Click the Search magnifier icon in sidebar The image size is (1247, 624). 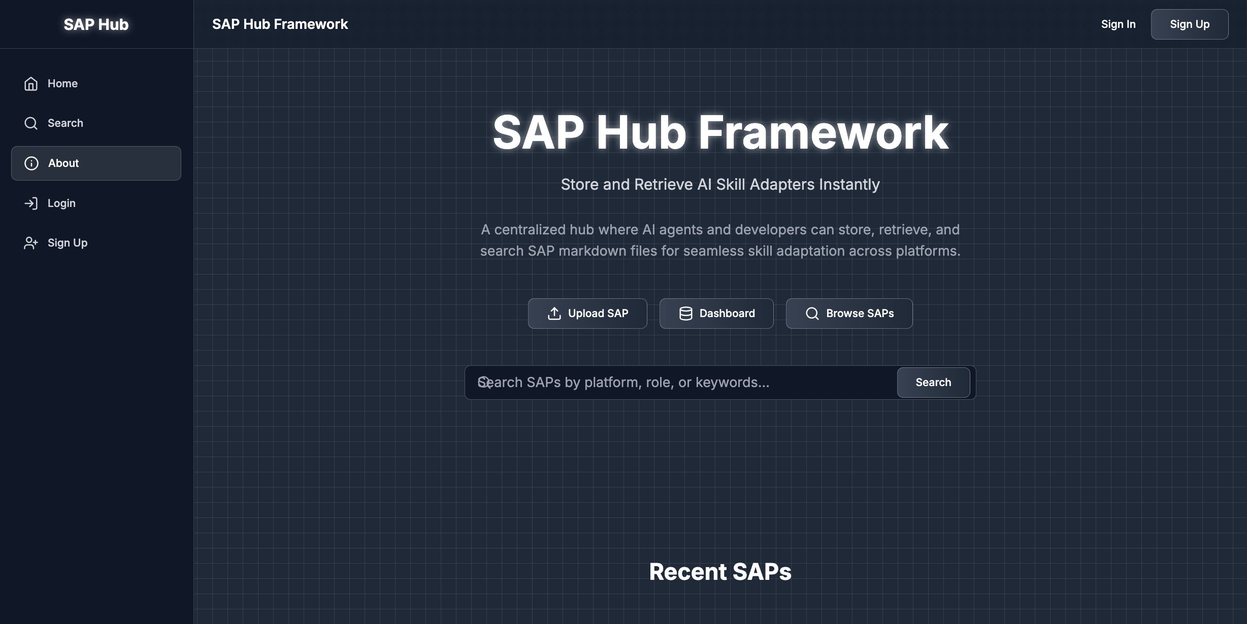point(31,123)
